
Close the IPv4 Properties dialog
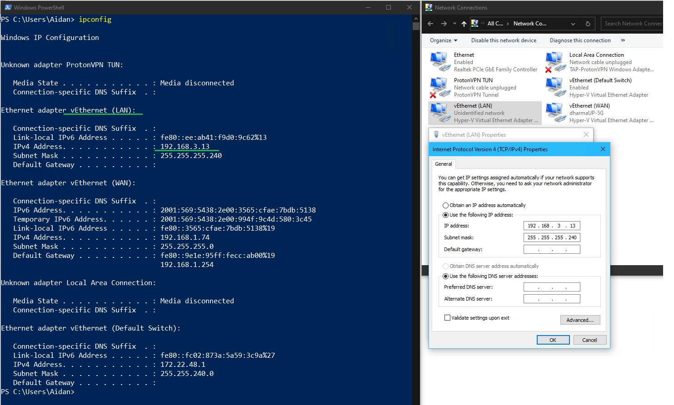(603, 149)
